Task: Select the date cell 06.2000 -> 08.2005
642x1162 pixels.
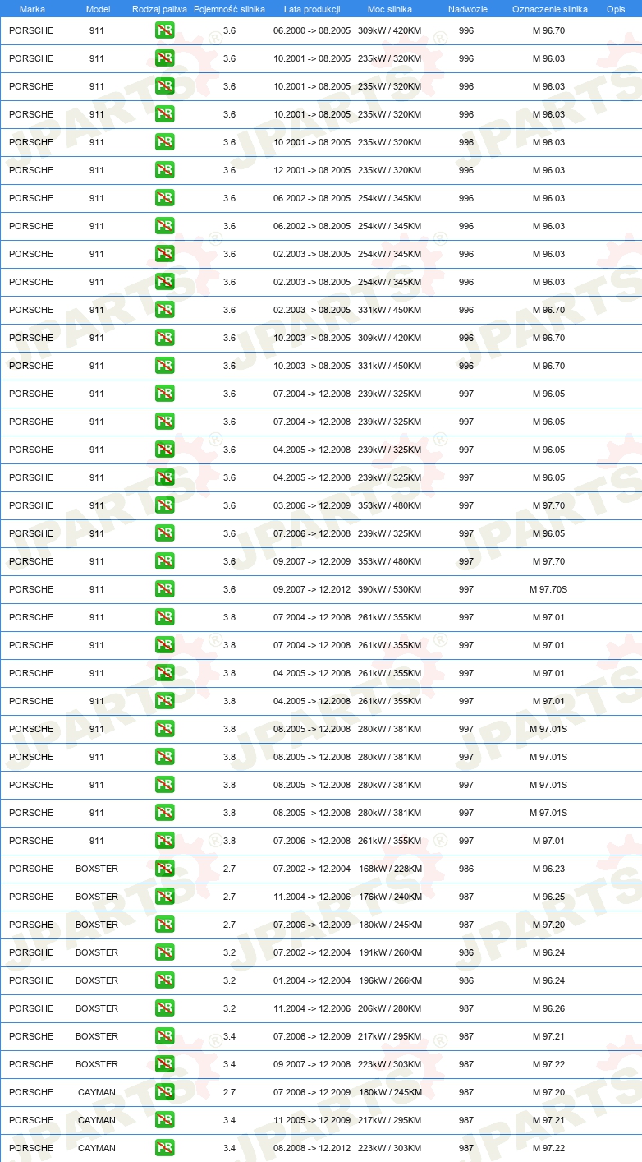Action: click(x=312, y=31)
